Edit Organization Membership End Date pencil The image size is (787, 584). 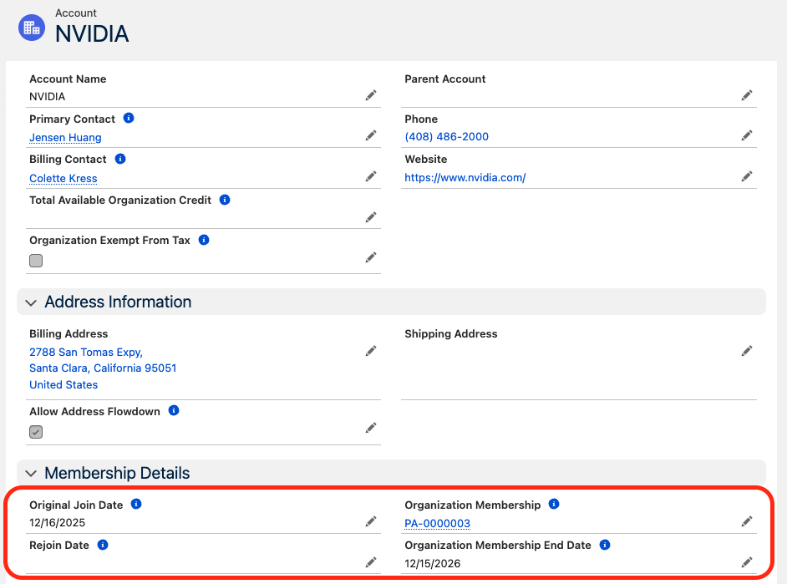point(747,562)
